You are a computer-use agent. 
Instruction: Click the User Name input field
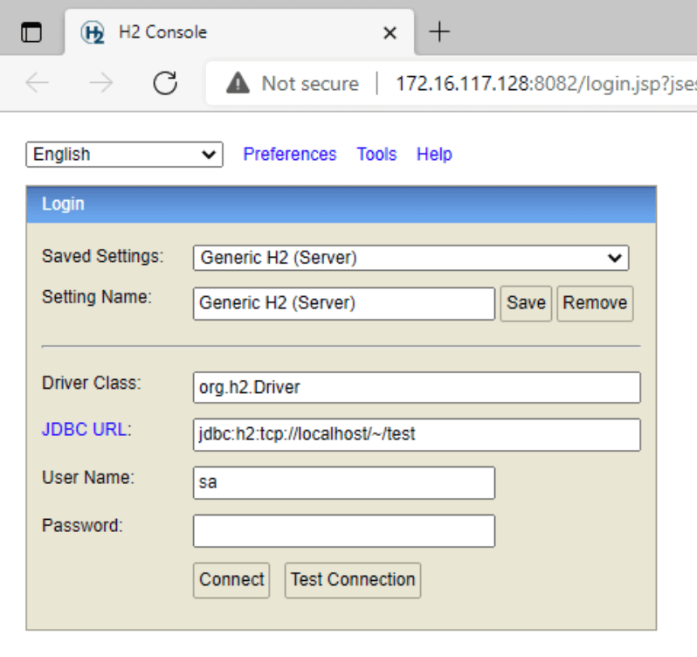344,483
